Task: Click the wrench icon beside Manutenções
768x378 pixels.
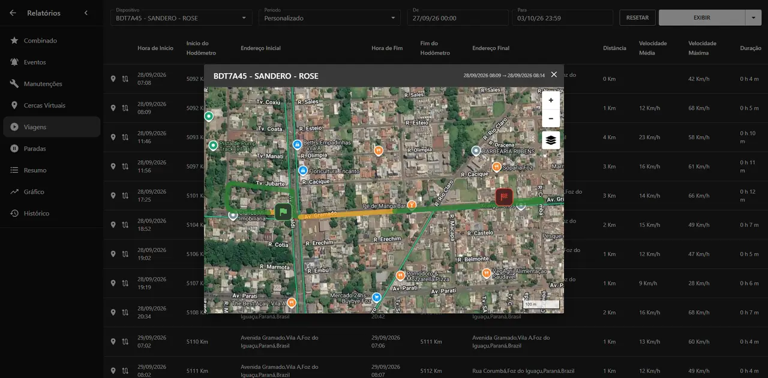Action: pyautogui.click(x=14, y=84)
